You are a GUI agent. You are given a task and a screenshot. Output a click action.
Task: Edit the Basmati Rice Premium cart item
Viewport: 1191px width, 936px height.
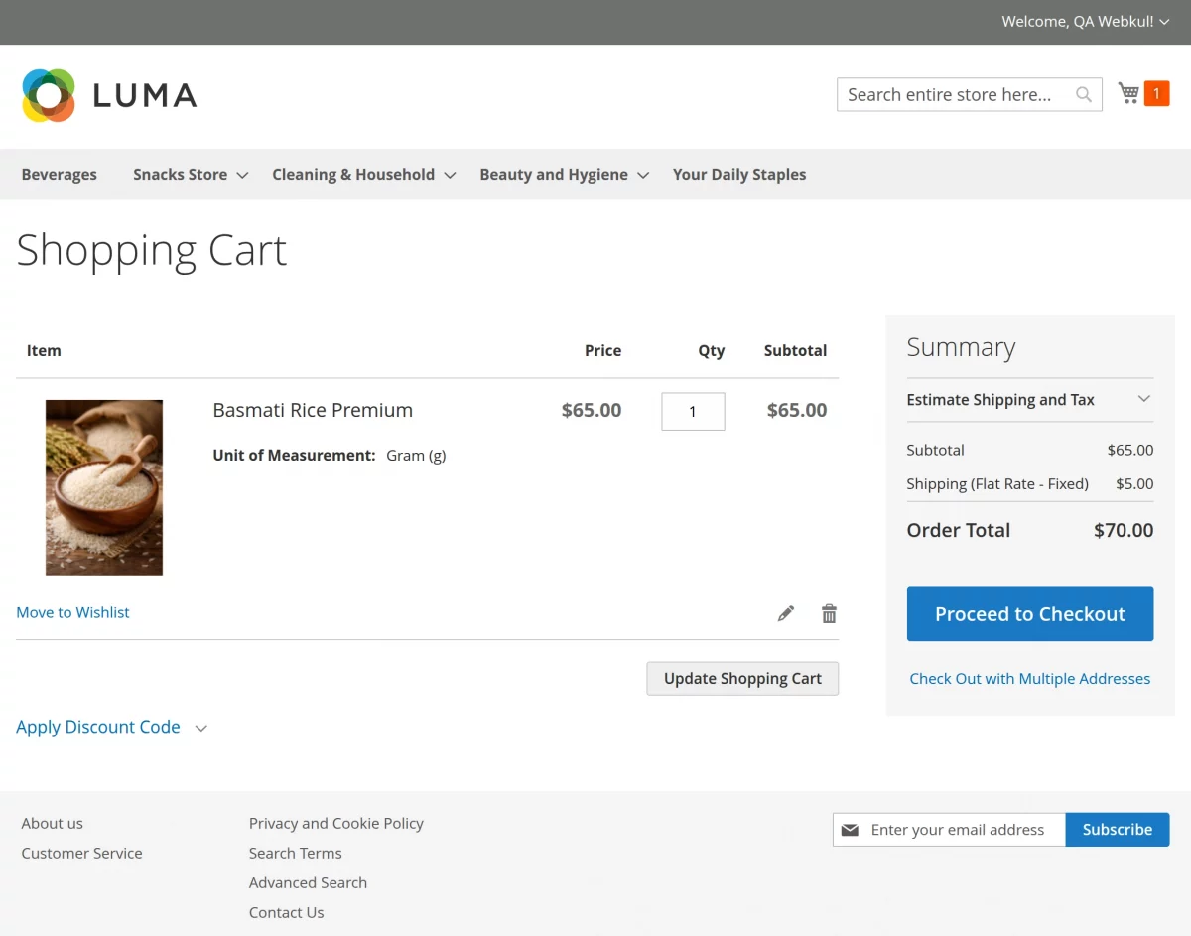pyautogui.click(x=785, y=613)
